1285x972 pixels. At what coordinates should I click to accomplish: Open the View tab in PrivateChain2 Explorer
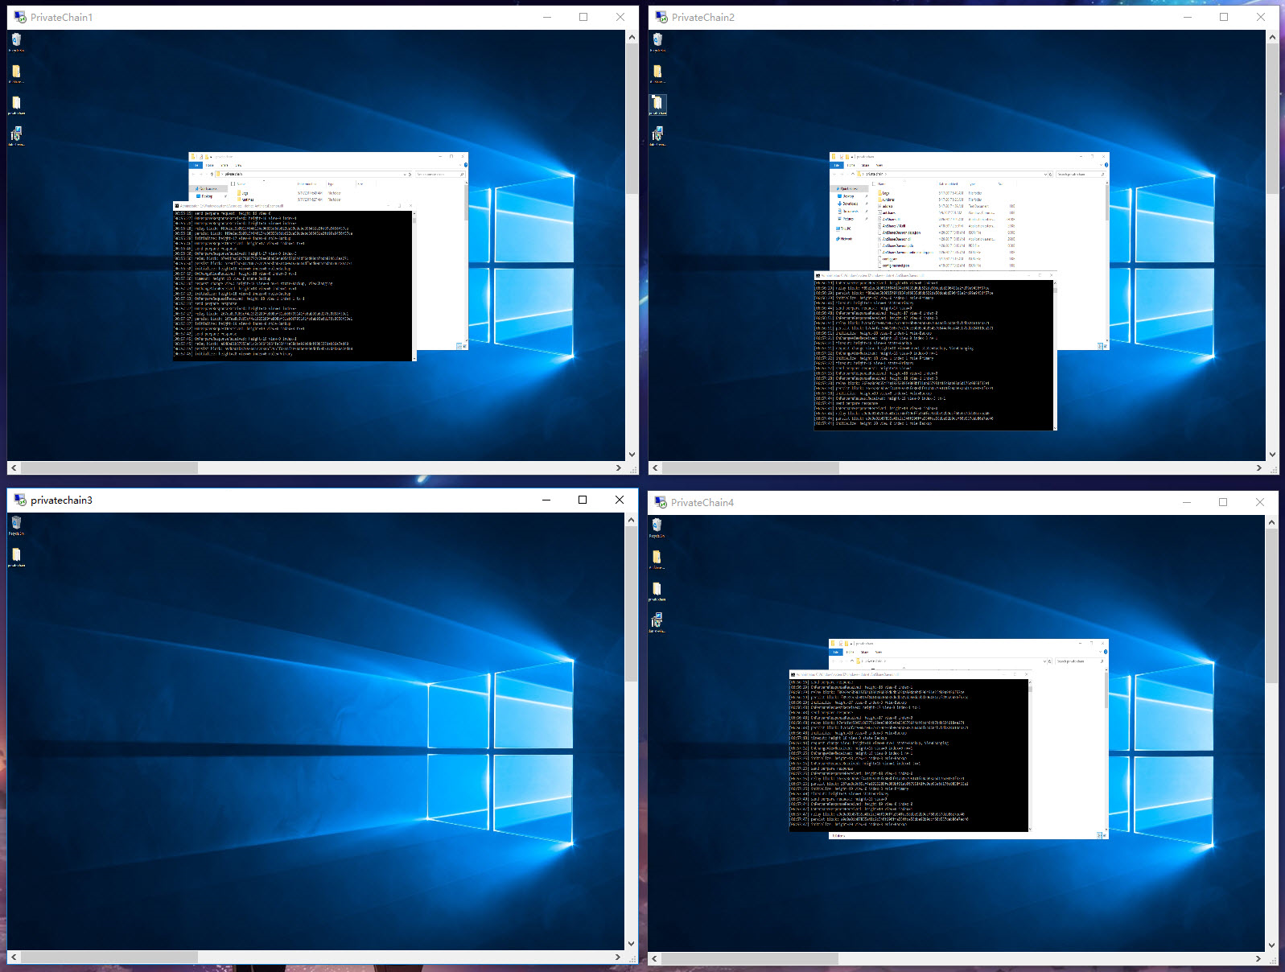pos(879,165)
